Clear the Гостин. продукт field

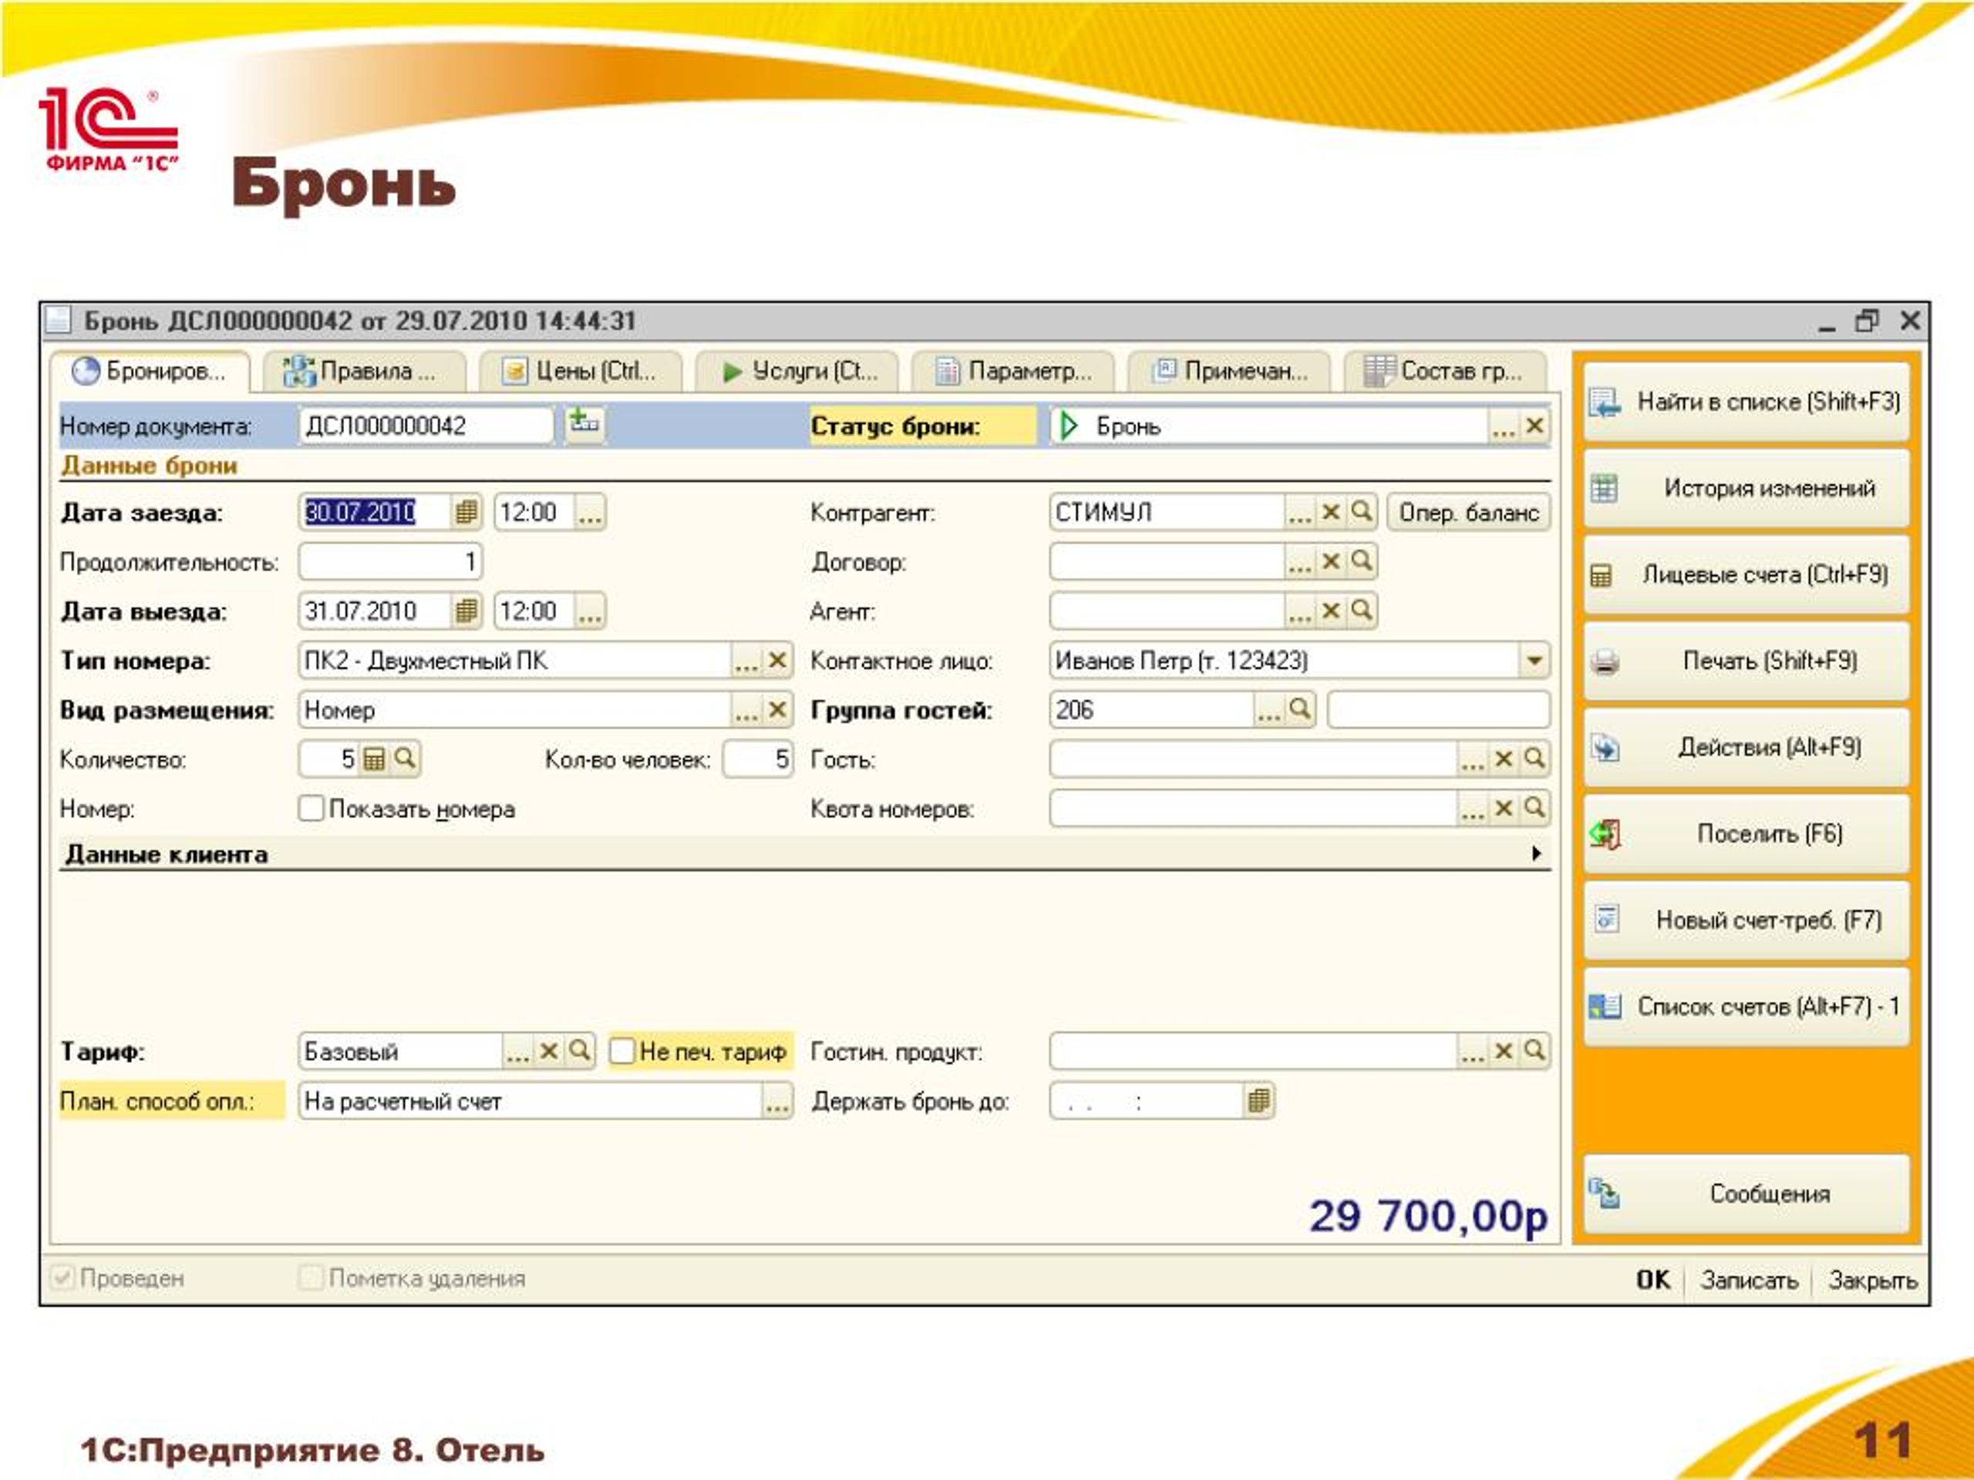(1504, 1051)
